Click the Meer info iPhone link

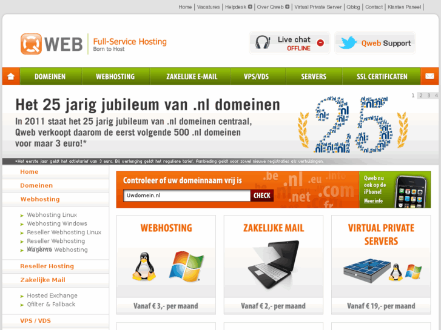tap(373, 201)
